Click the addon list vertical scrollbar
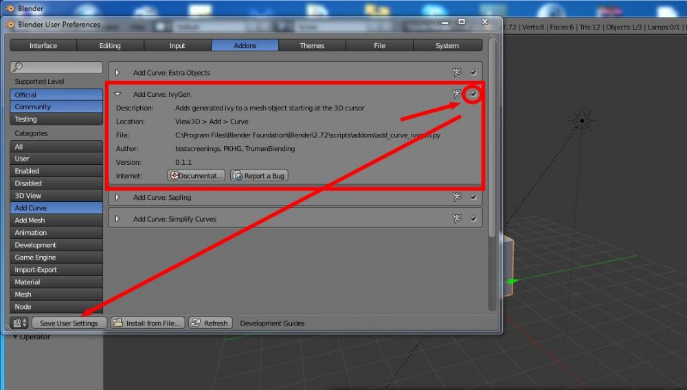 click(492, 138)
